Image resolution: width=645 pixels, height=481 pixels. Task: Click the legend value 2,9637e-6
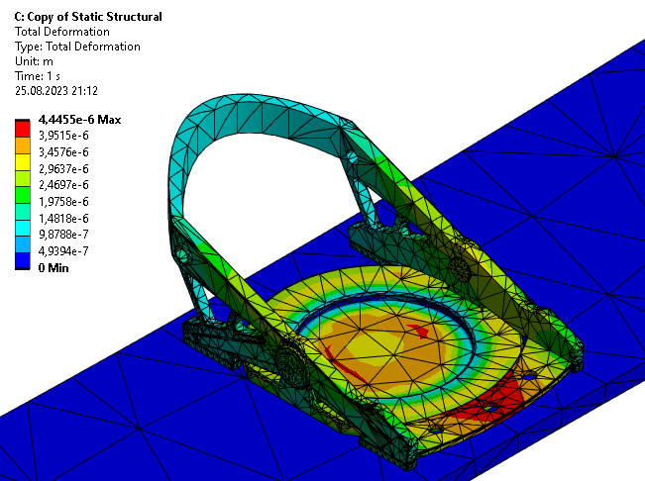pos(63,169)
